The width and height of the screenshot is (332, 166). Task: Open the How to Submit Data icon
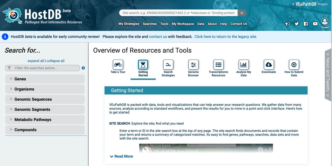[x=294, y=64]
